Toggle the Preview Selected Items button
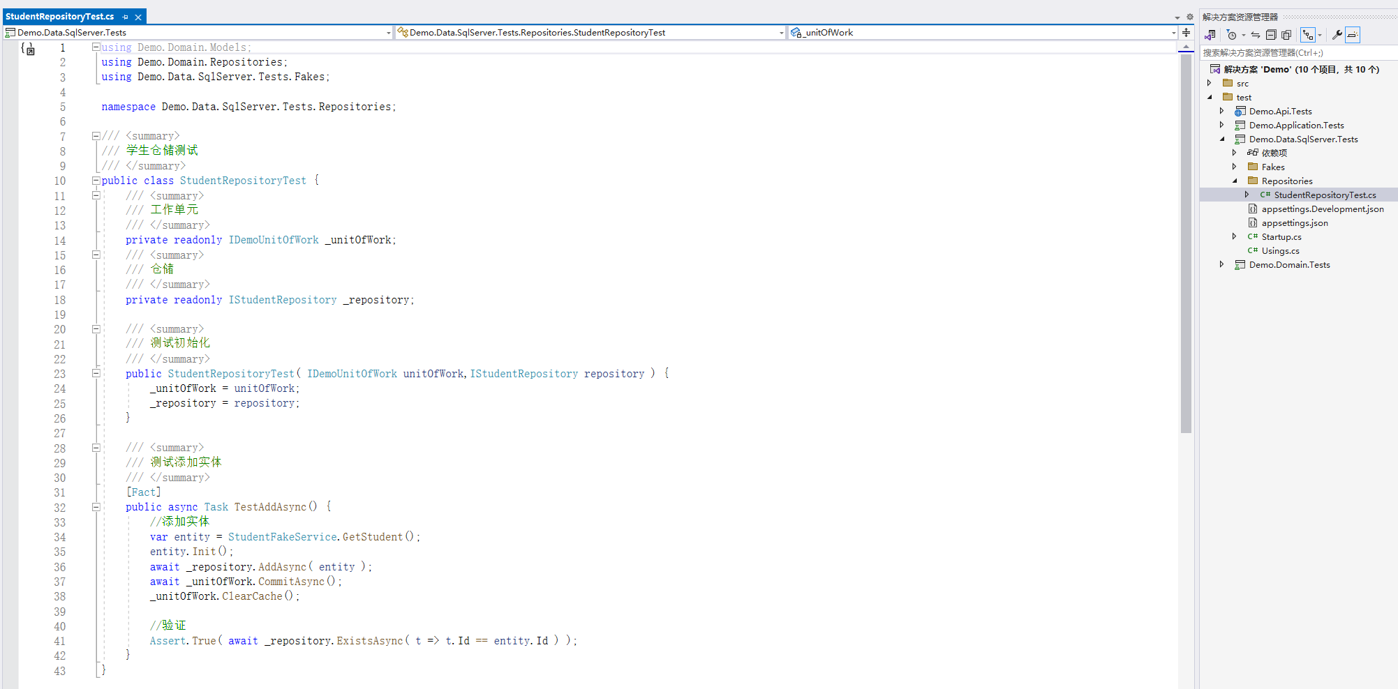1398x689 pixels. [x=1353, y=35]
